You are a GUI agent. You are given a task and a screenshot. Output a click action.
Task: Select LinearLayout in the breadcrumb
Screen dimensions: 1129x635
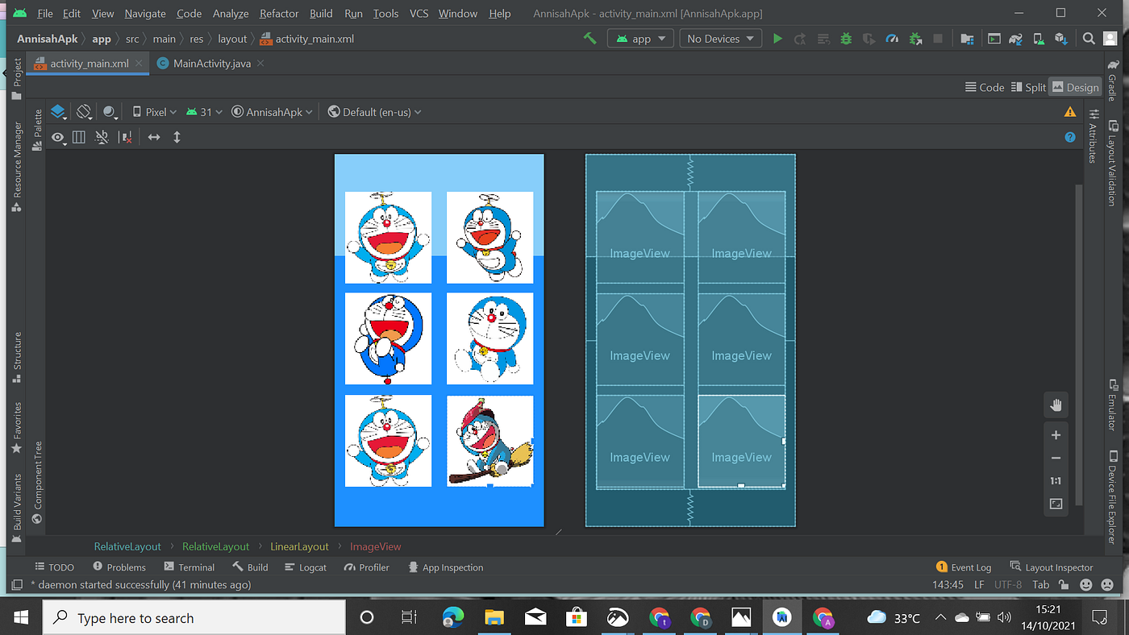pyautogui.click(x=299, y=546)
